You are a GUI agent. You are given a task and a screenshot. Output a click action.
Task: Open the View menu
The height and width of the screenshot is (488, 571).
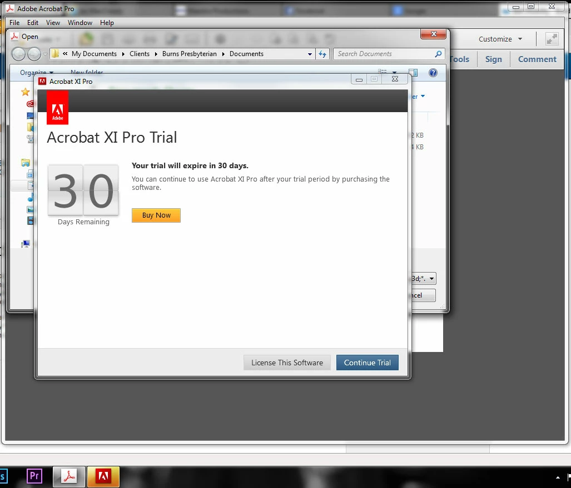coord(53,23)
